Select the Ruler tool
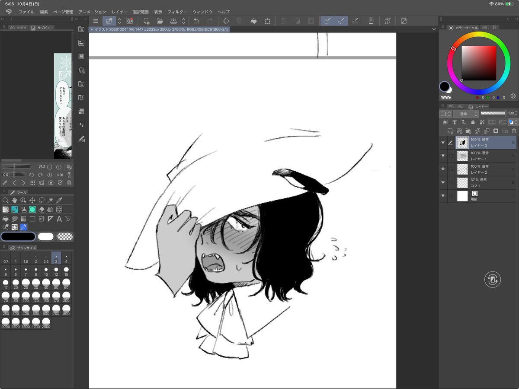519x389 pixels. pos(51,219)
